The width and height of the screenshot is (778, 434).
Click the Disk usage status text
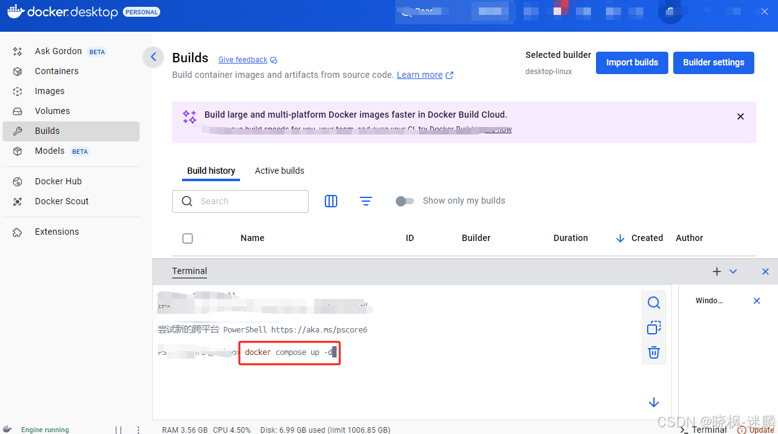325,430
